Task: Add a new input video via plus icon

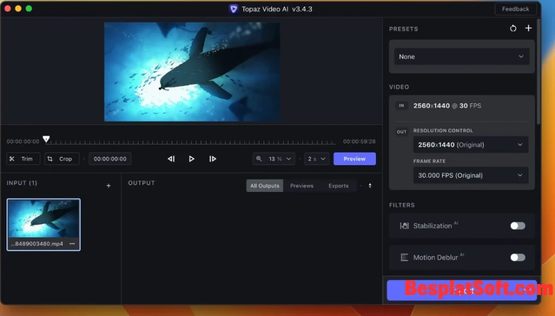Action: pyautogui.click(x=108, y=185)
